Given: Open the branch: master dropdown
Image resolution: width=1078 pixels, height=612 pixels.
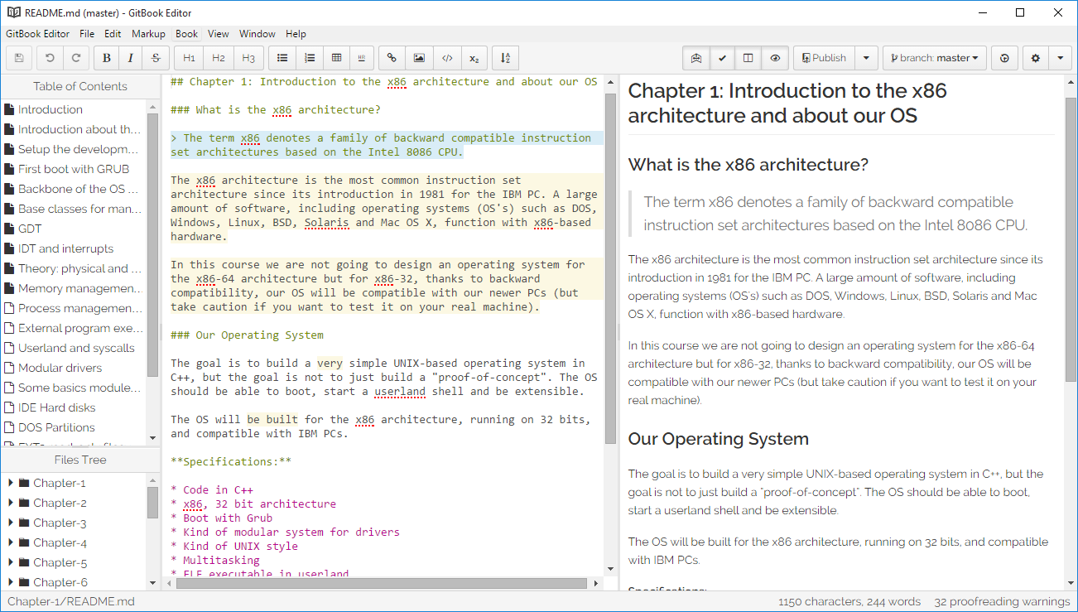Looking at the screenshot, I should (934, 58).
